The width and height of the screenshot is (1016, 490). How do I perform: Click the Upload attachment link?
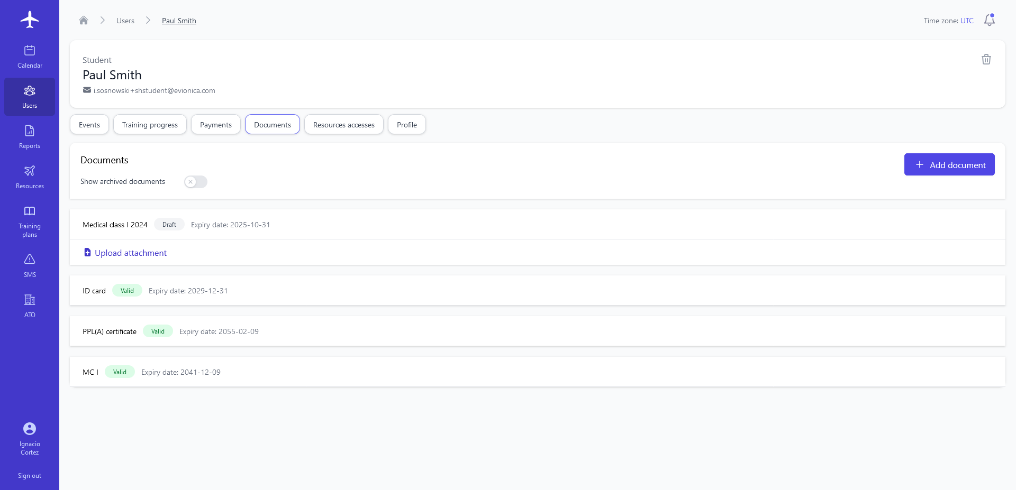click(x=130, y=253)
